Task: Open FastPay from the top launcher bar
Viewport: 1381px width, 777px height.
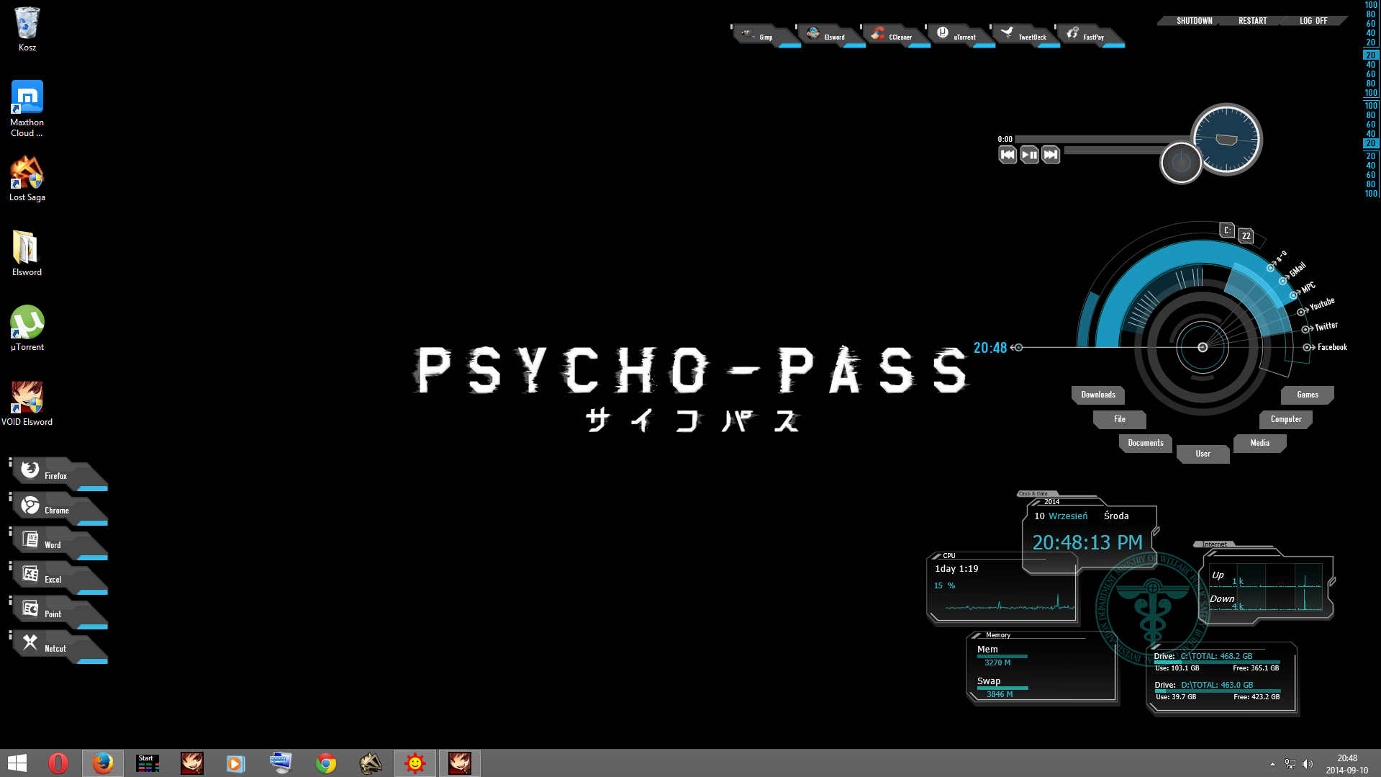Action: [1090, 36]
